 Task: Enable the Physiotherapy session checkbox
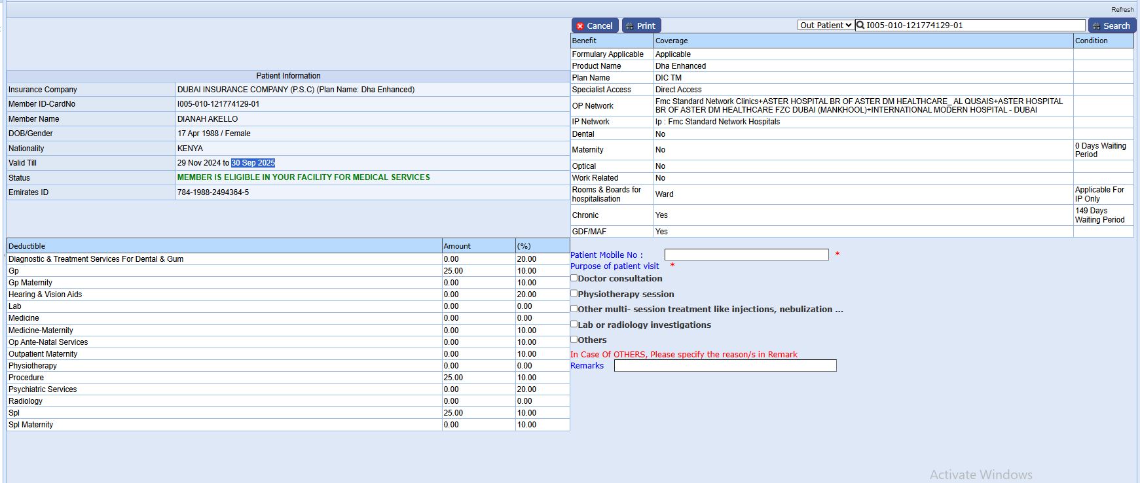coord(574,294)
